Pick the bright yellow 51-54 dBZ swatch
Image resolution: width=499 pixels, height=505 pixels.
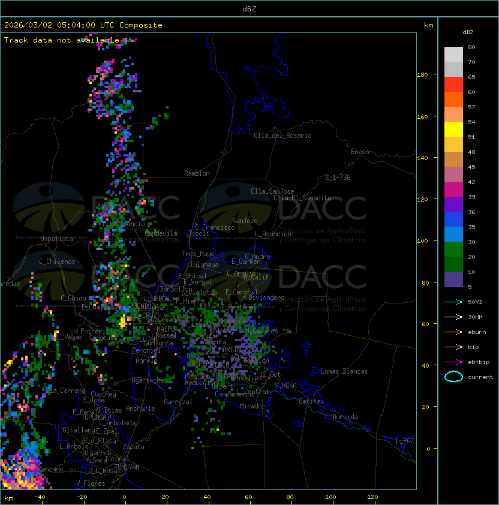pos(453,130)
